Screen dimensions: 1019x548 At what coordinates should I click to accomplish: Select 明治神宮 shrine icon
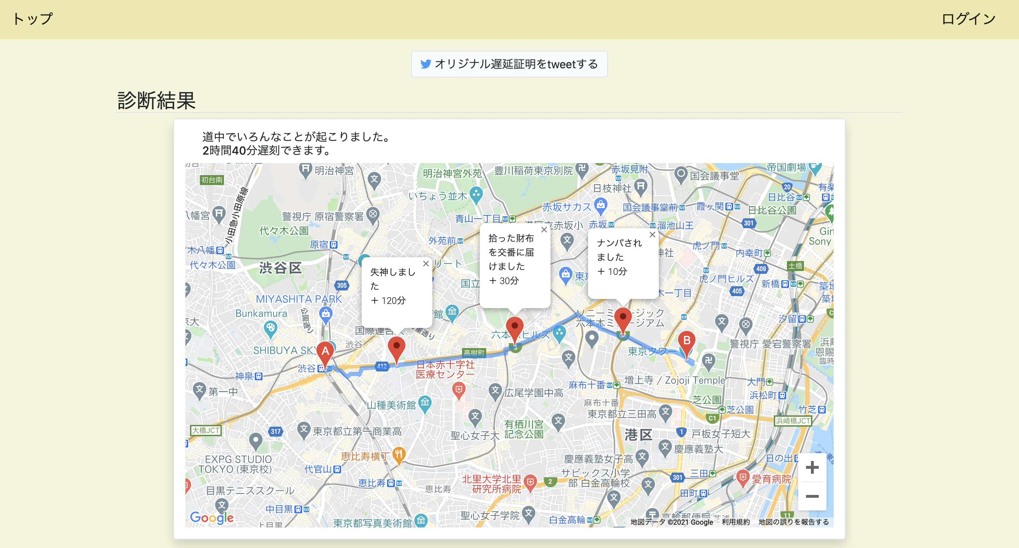[x=305, y=171]
